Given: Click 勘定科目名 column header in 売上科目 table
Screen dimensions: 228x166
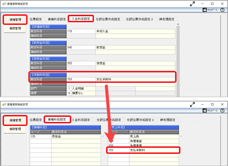Looking at the screenshot, I should pyautogui.click(x=154, y=132).
